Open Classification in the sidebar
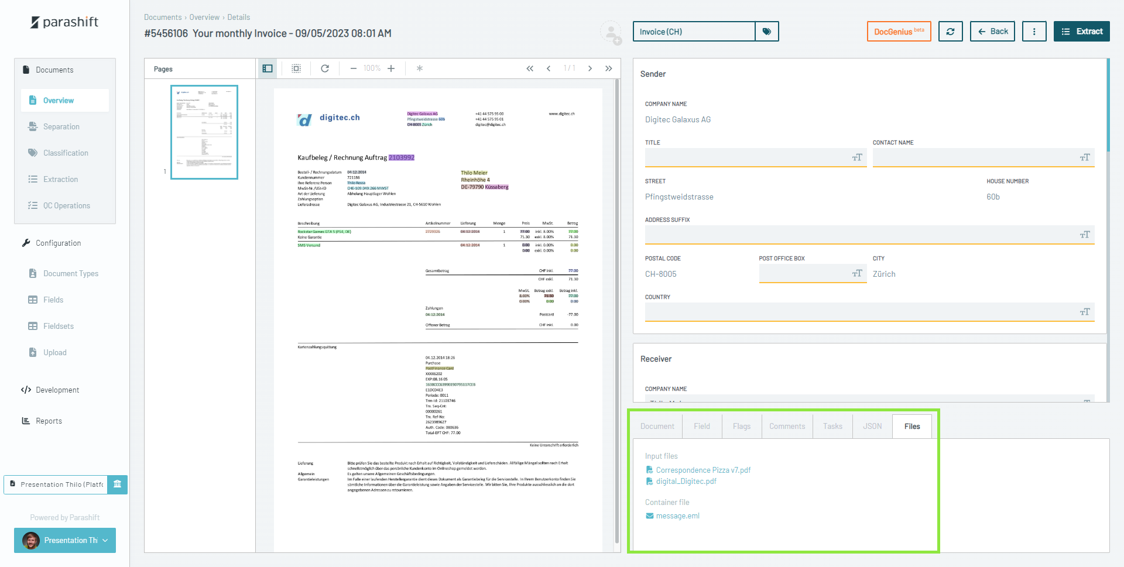The image size is (1124, 567). pos(65,153)
